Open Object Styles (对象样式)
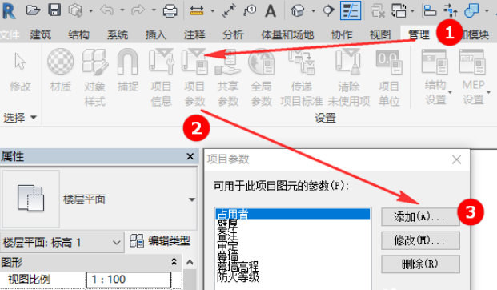The image size is (497, 290). click(x=94, y=78)
